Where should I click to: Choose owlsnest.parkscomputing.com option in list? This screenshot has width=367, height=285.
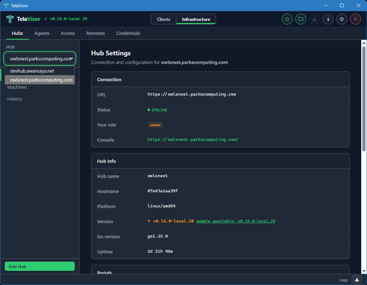(x=40, y=80)
